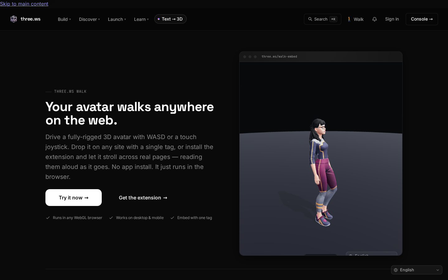Expand the Build menu
The image size is (448, 280).
pos(64,19)
